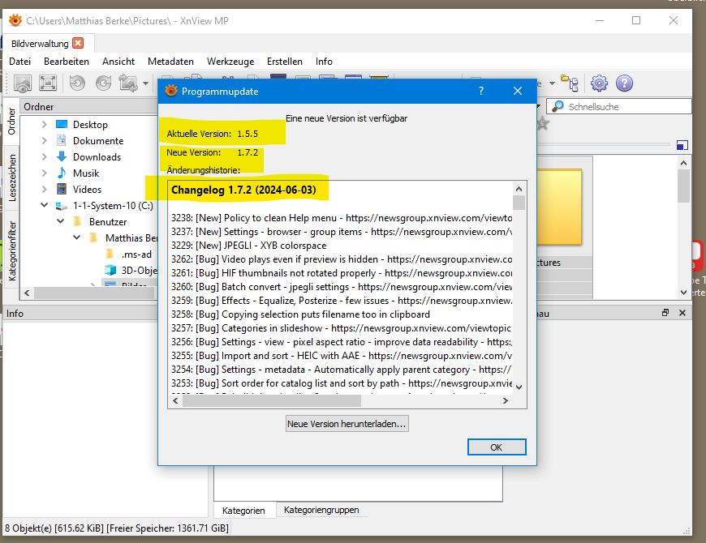Click the show subfolder files icon
This screenshot has width=706, height=543.
coord(570,83)
